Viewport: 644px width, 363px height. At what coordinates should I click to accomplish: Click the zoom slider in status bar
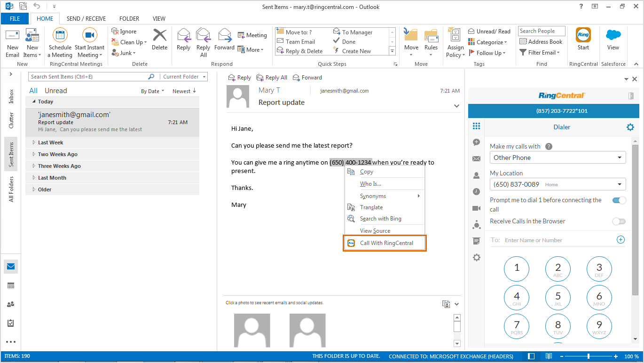(x=588, y=356)
